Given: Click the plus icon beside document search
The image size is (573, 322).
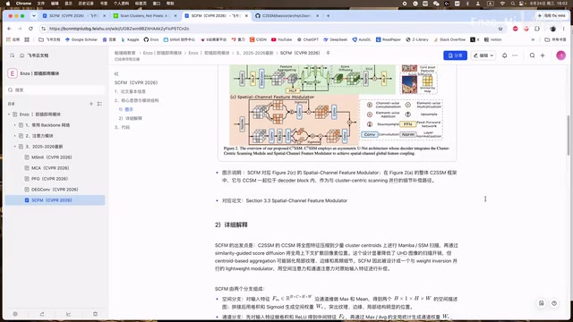Looking at the screenshot, I should click(x=543, y=55).
